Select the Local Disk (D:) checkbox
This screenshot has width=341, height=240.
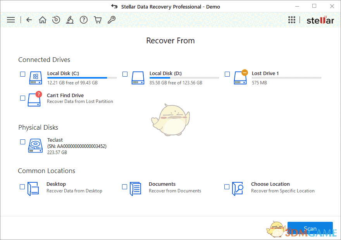(125, 74)
